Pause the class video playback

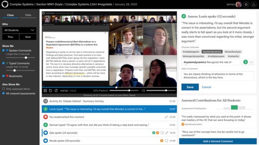[45, 91]
